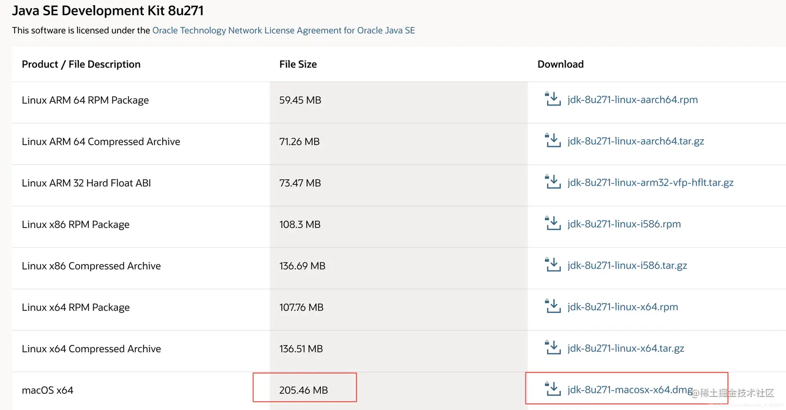786x410 pixels.
Task: Click download icon beside jdk-8u271-linux-aarch64.tar.gz
Action: tap(553, 140)
